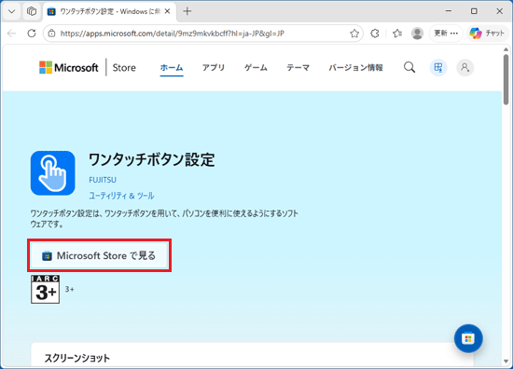Click the scrollbar up arrow
The width and height of the screenshot is (513, 369).
506,49
